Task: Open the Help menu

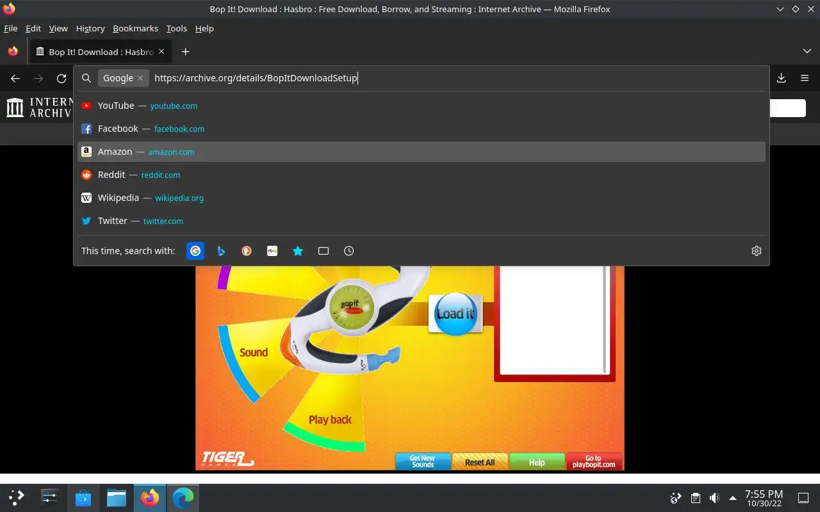Action: pos(204,28)
